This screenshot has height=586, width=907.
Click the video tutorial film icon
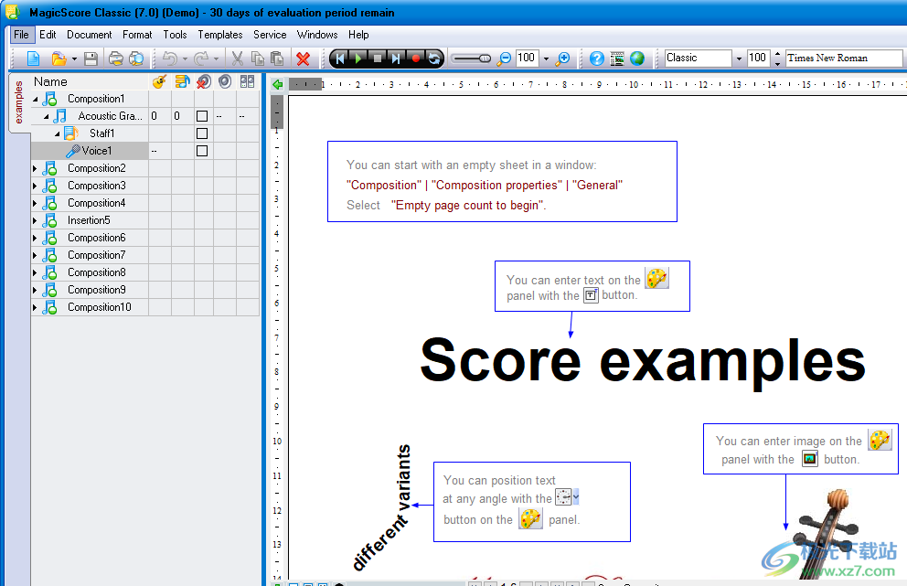coord(617,59)
